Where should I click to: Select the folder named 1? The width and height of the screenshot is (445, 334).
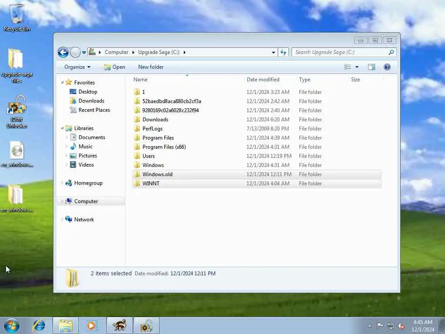click(x=256, y=92)
